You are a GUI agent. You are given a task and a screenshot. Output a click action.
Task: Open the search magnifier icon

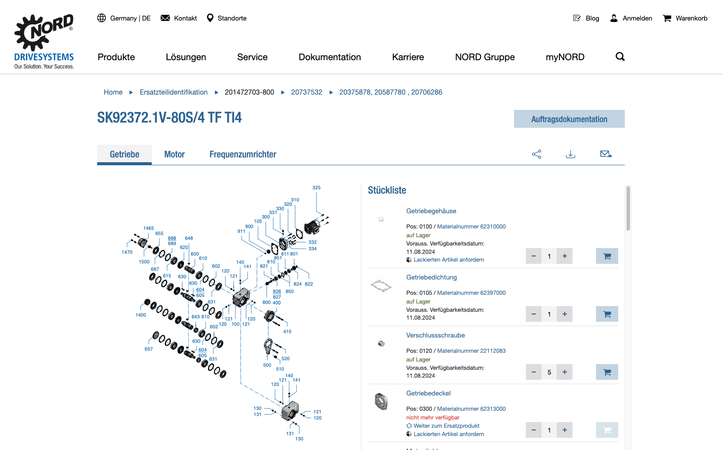[620, 57]
